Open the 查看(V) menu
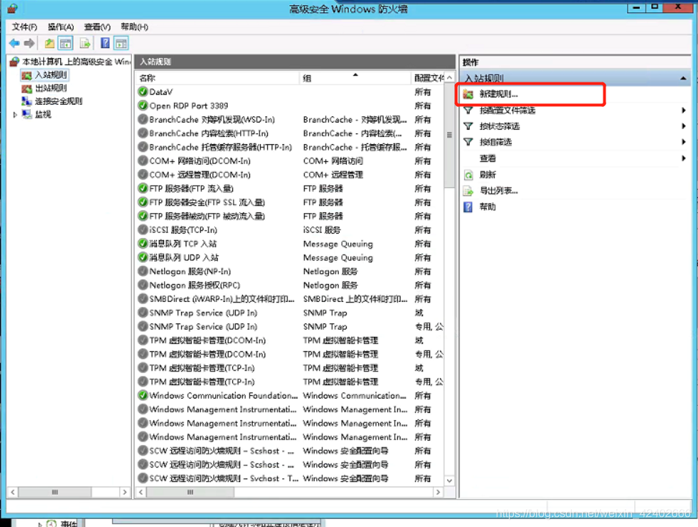 click(97, 27)
